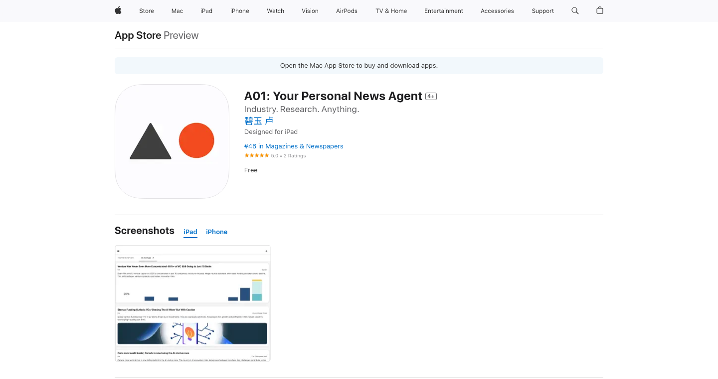Open the TV & Home menu
Viewport: 718px width, 379px height.
(x=391, y=11)
